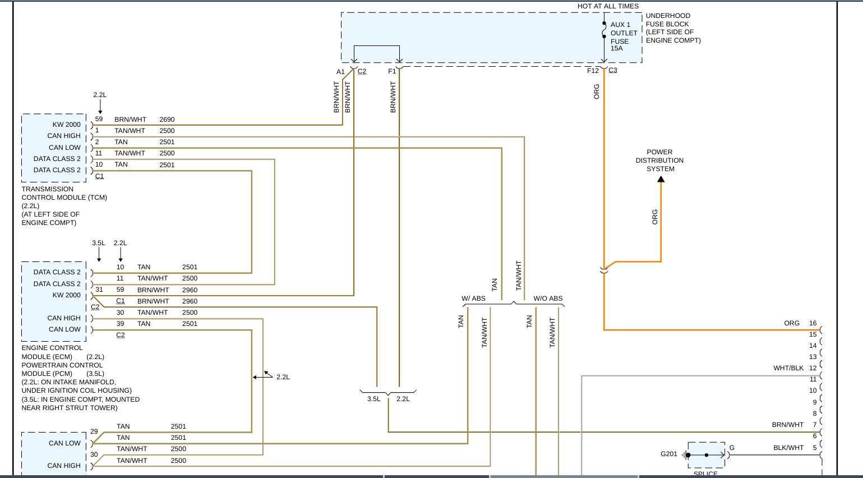Select the Engine Control Module box
This screenshot has width=863, height=478.
54,301
